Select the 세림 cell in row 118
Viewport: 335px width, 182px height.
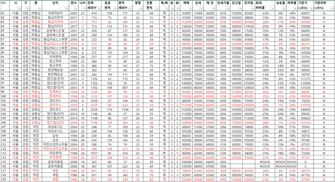pos(55,175)
